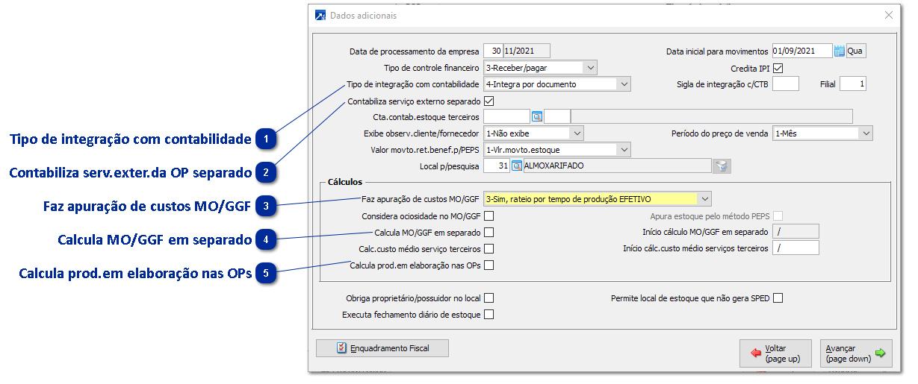Check Calcula prod.em elaboração nas OPs

489,265
